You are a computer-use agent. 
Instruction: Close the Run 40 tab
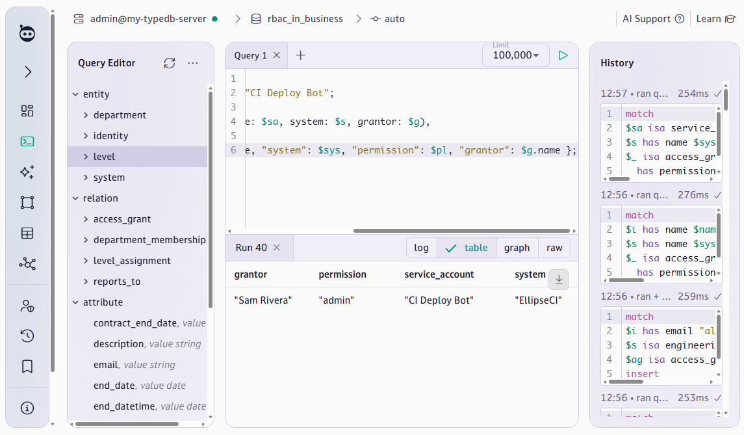277,248
